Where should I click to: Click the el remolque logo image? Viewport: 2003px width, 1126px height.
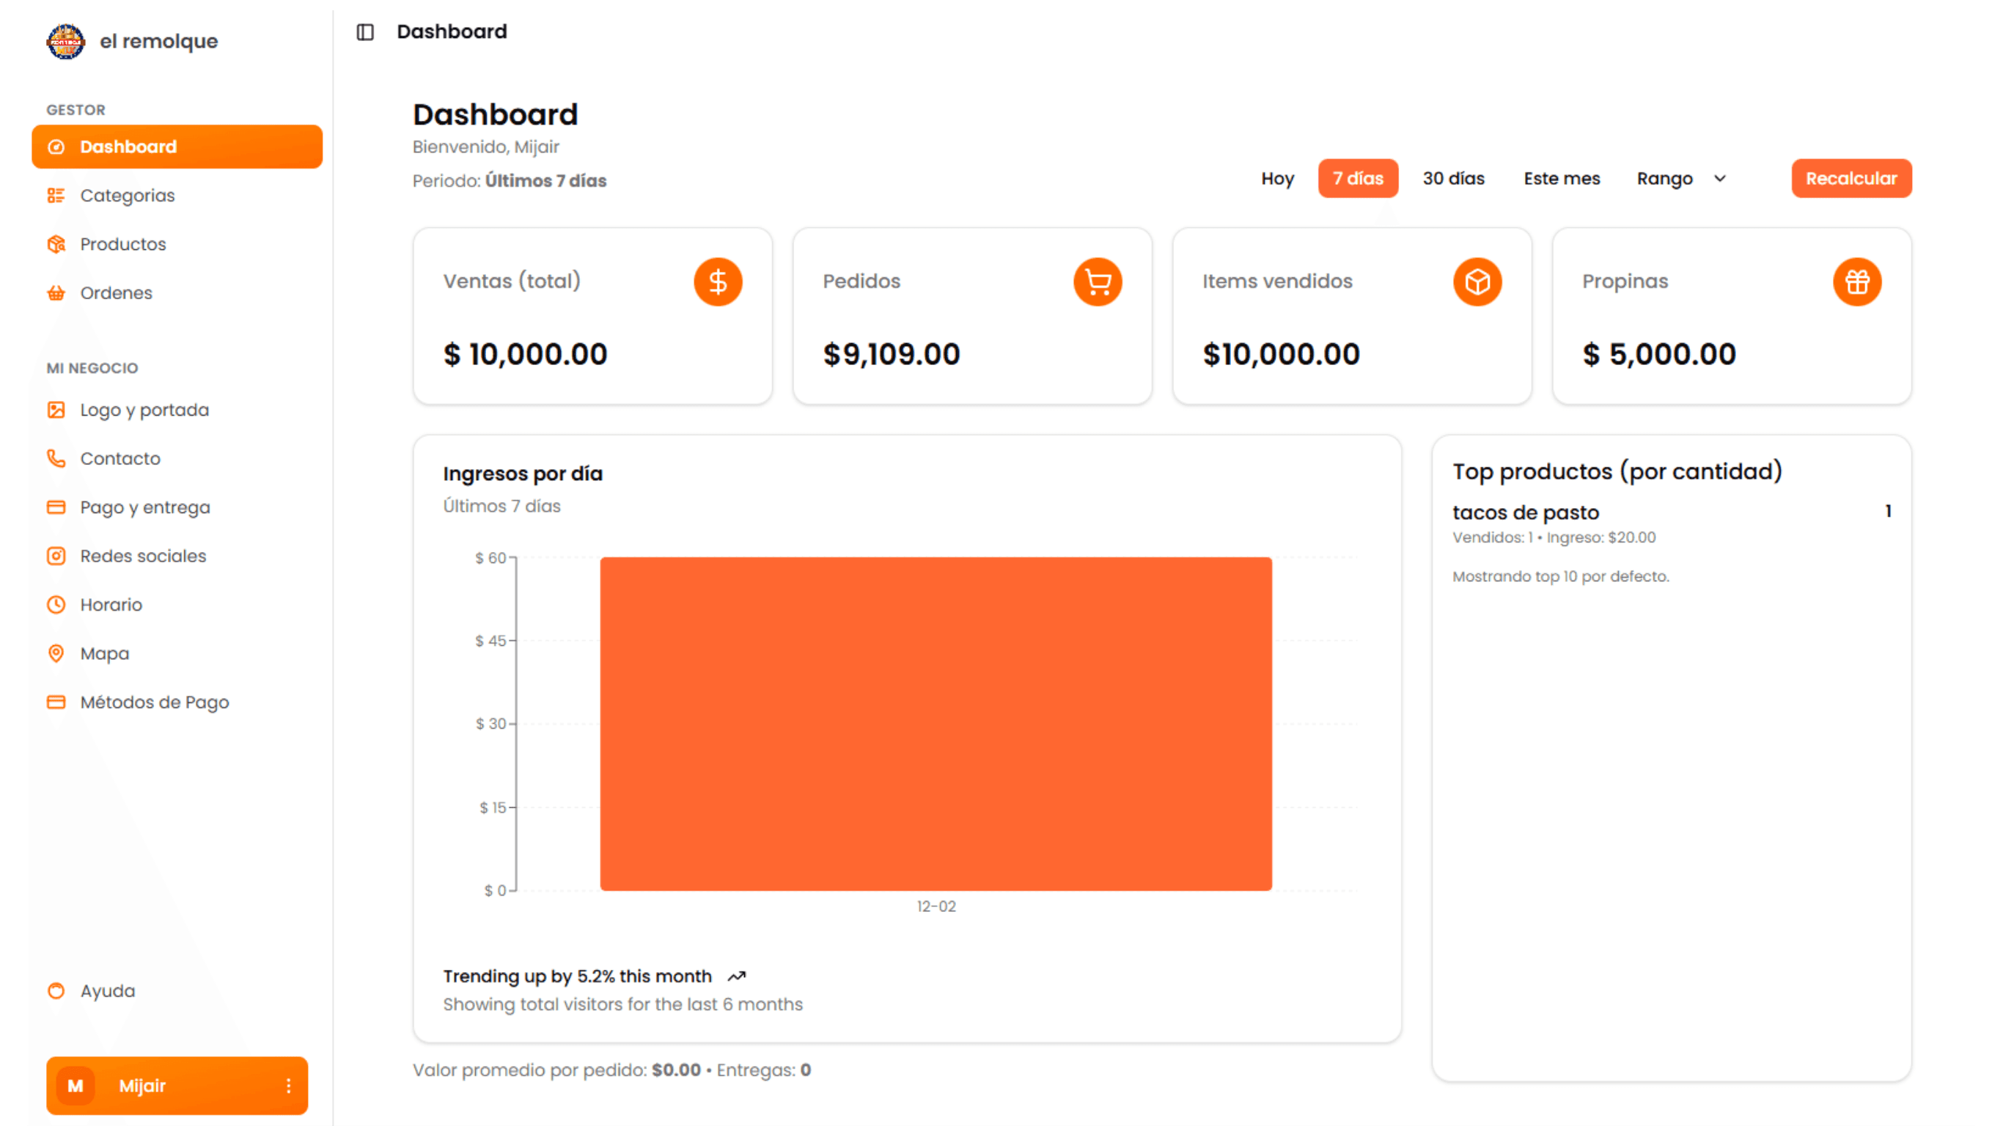(x=65, y=41)
